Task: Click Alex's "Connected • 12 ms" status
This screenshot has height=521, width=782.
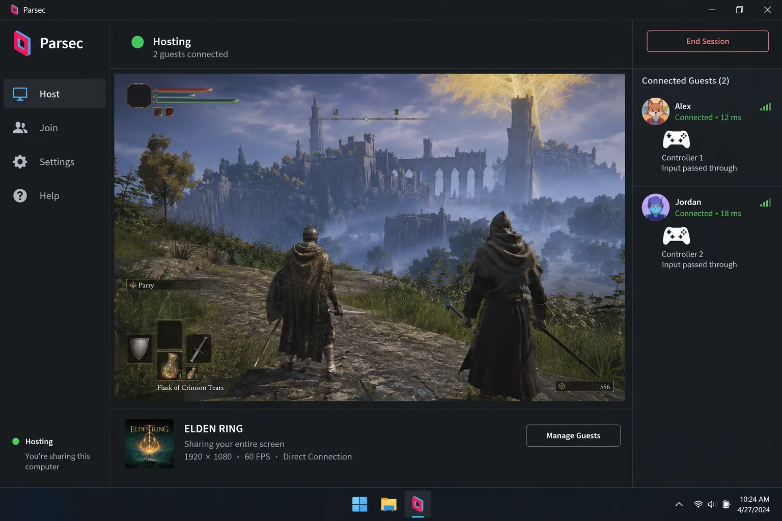Action: coord(708,118)
